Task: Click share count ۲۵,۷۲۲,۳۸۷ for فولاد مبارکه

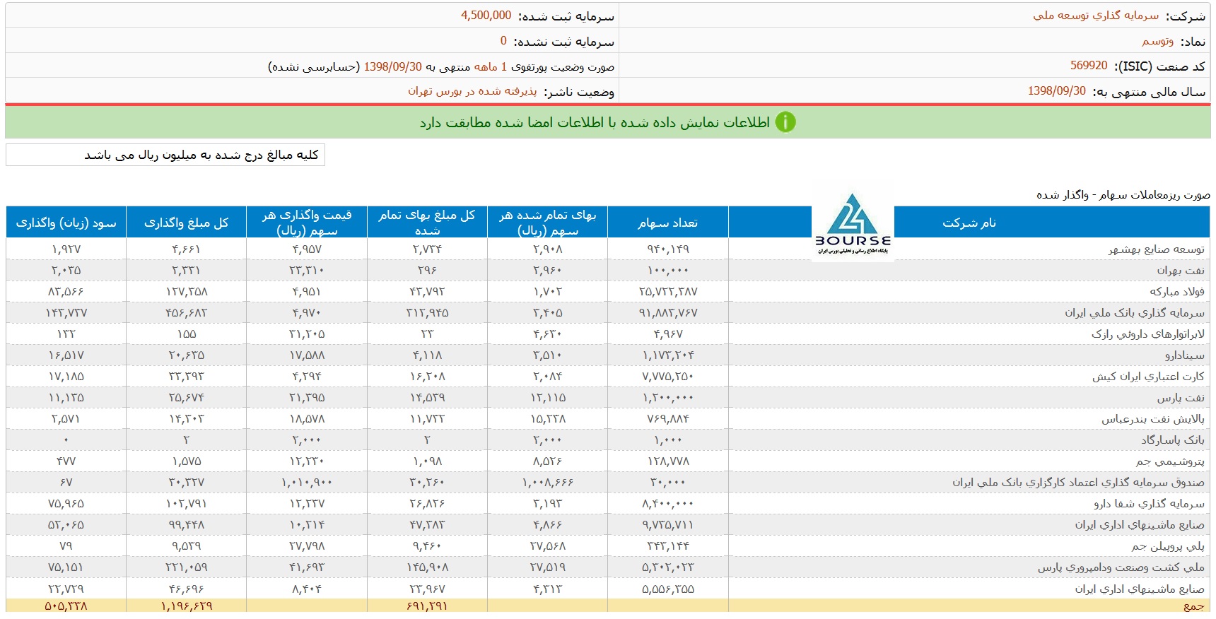Action: coord(667,292)
